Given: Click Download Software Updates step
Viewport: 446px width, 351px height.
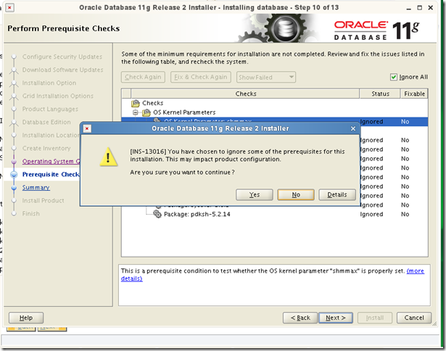Looking at the screenshot, I should pyautogui.click(x=62, y=70).
